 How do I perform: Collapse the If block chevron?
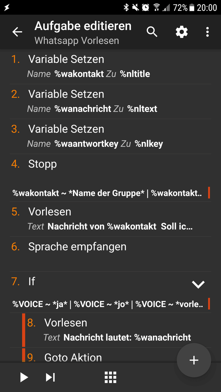(x=198, y=284)
